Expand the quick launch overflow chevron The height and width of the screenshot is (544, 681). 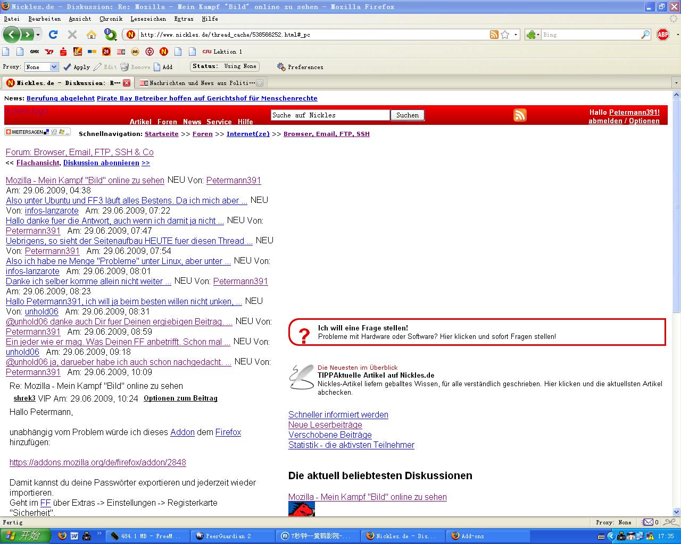tap(99, 533)
